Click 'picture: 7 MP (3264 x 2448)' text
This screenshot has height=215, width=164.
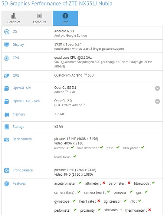pos(75,170)
